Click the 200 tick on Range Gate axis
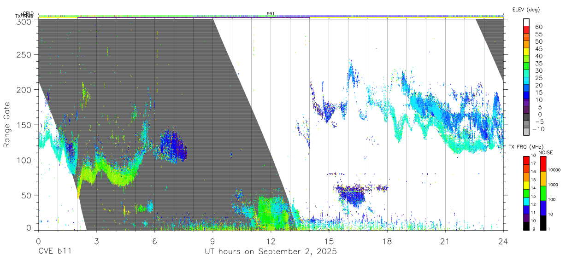Viewport: 566px width, 261px height. click(24, 90)
